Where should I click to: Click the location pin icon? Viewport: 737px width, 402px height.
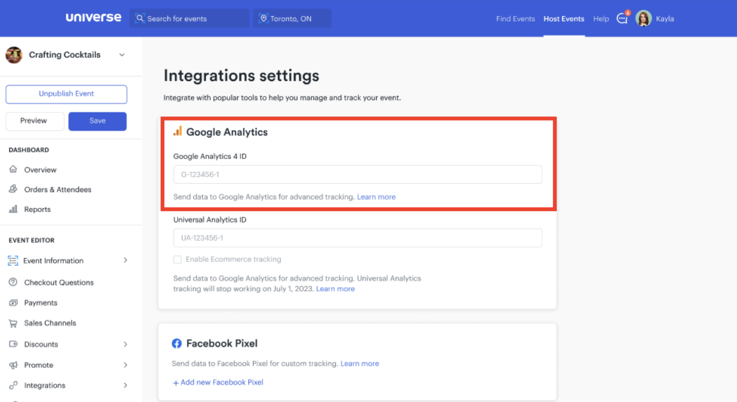click(x=264, y=18)
